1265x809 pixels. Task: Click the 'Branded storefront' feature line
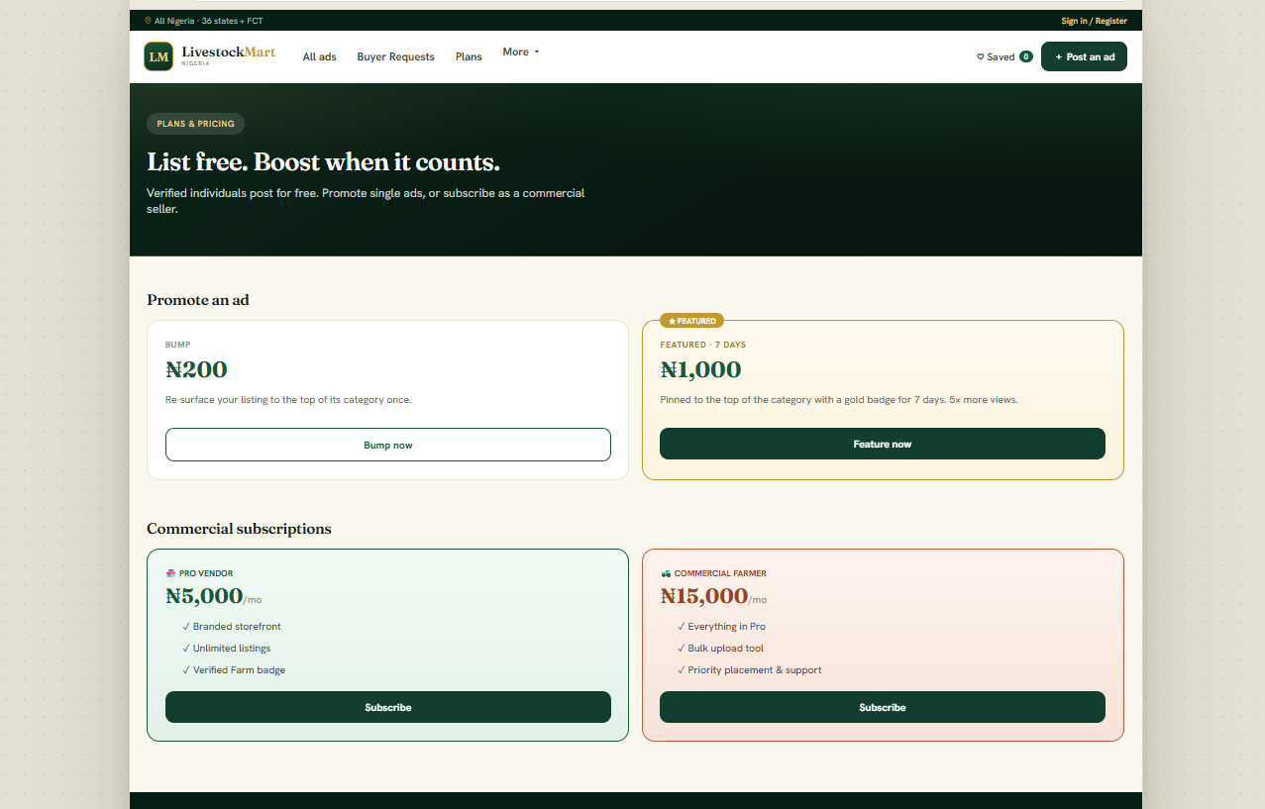coord(232,626)
